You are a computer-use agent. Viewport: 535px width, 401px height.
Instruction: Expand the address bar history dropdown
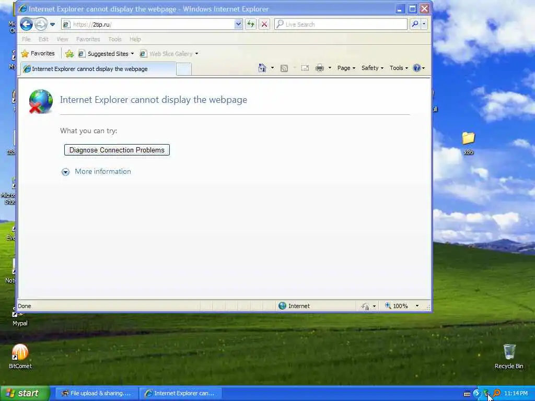pos(238,24)
